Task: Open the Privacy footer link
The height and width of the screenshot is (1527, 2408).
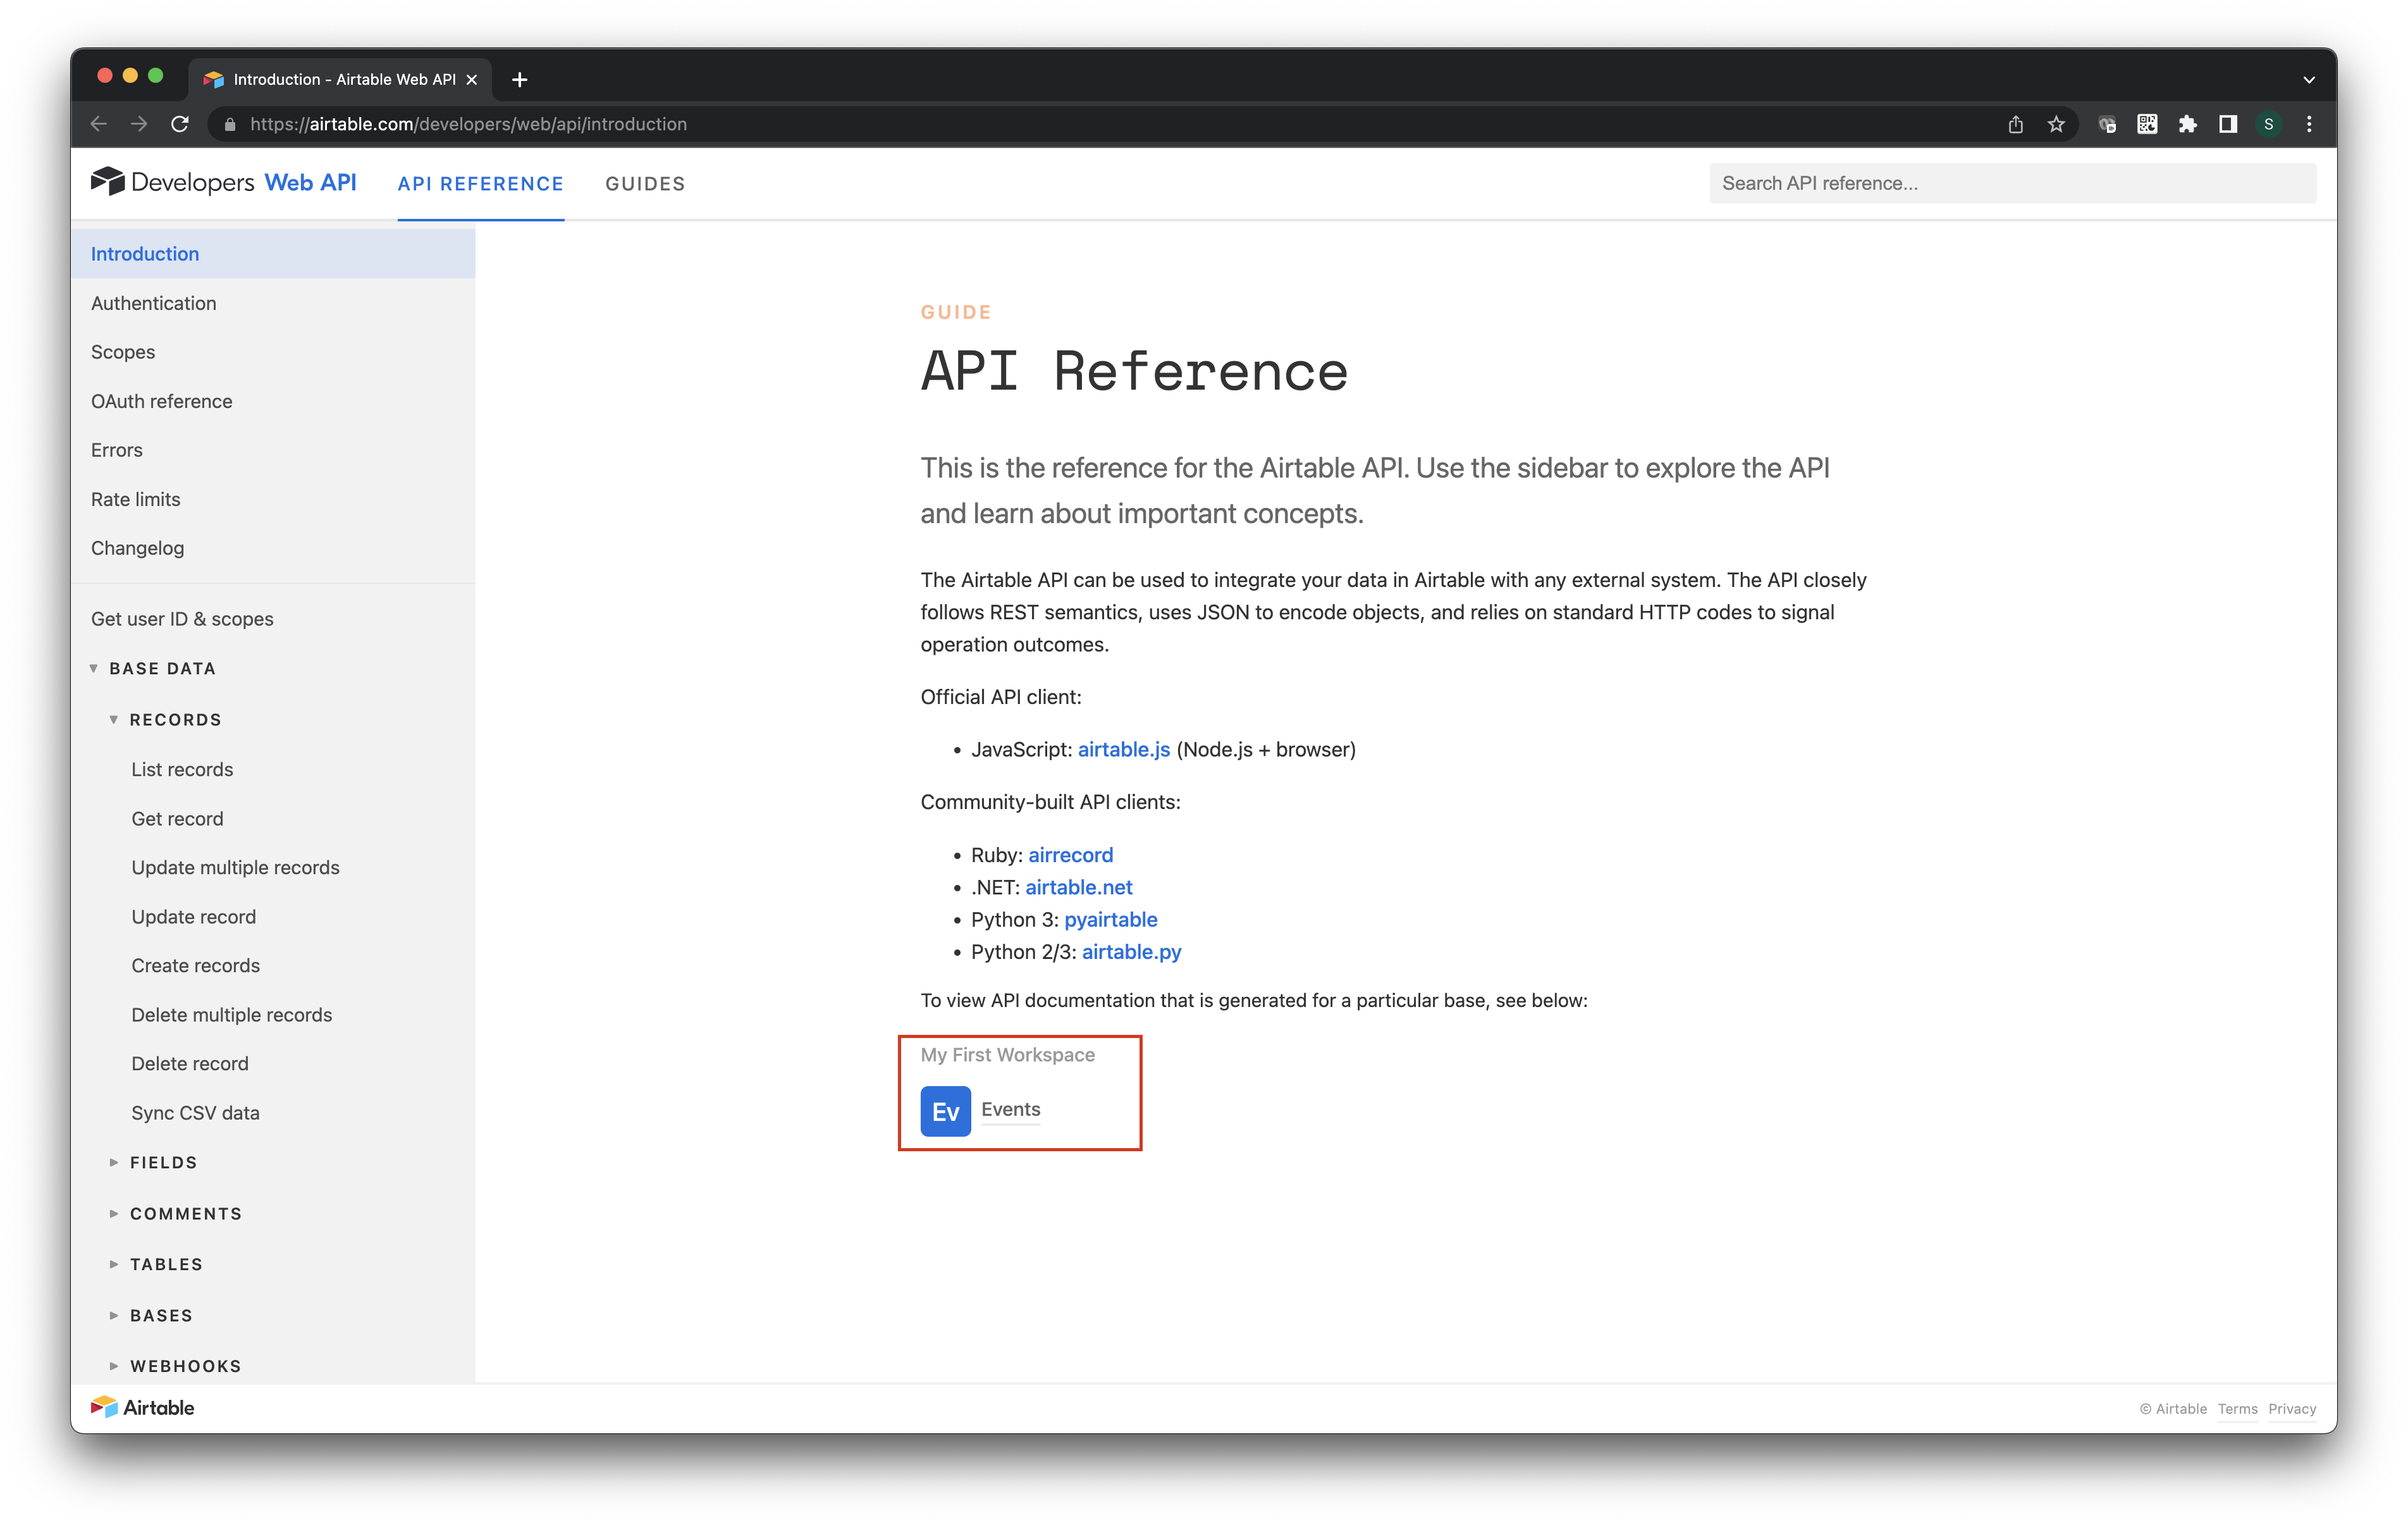Action: (x=2292, y=1409)
